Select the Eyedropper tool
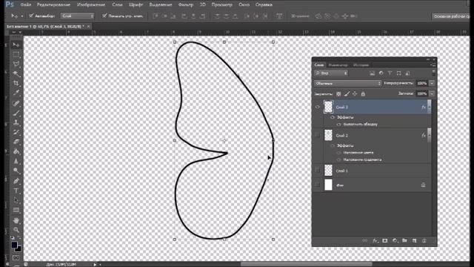Image resolution: width=474 pixels, height=267 pixels. 16,93
